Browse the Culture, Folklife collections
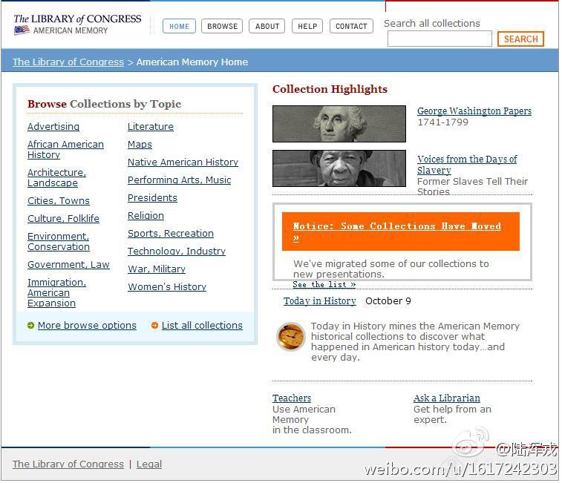This screenshot has width=562, height=483. tap(63, 219)
